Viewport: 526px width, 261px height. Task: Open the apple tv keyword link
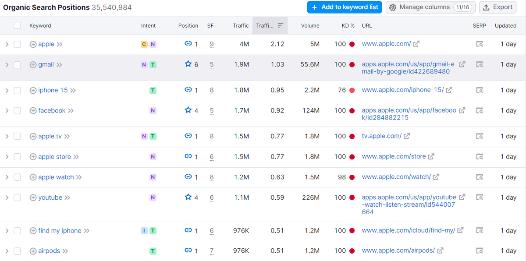tap(50, 137)
